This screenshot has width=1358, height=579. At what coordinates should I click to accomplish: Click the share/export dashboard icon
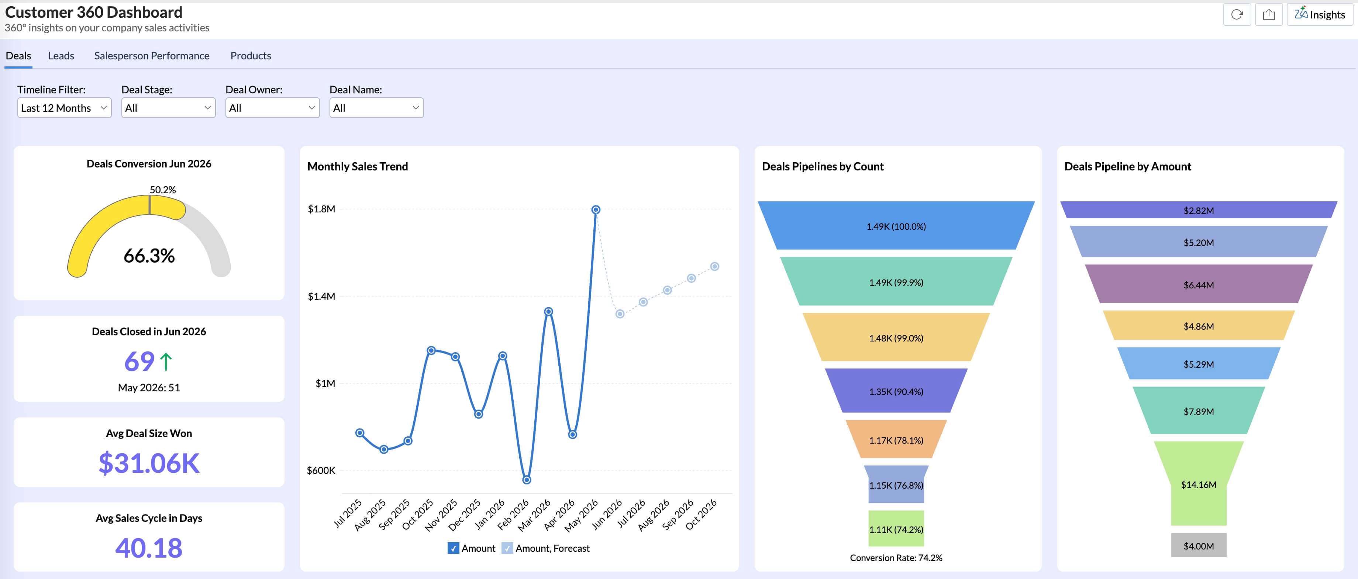click(1268, 14)
